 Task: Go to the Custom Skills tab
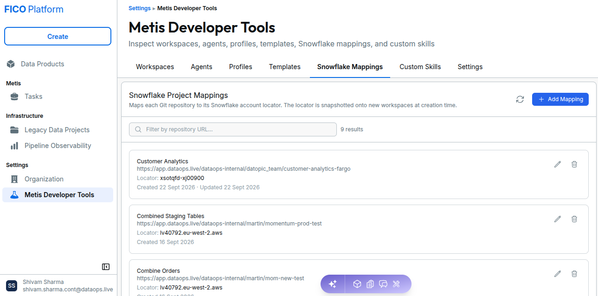coord(420,67)
